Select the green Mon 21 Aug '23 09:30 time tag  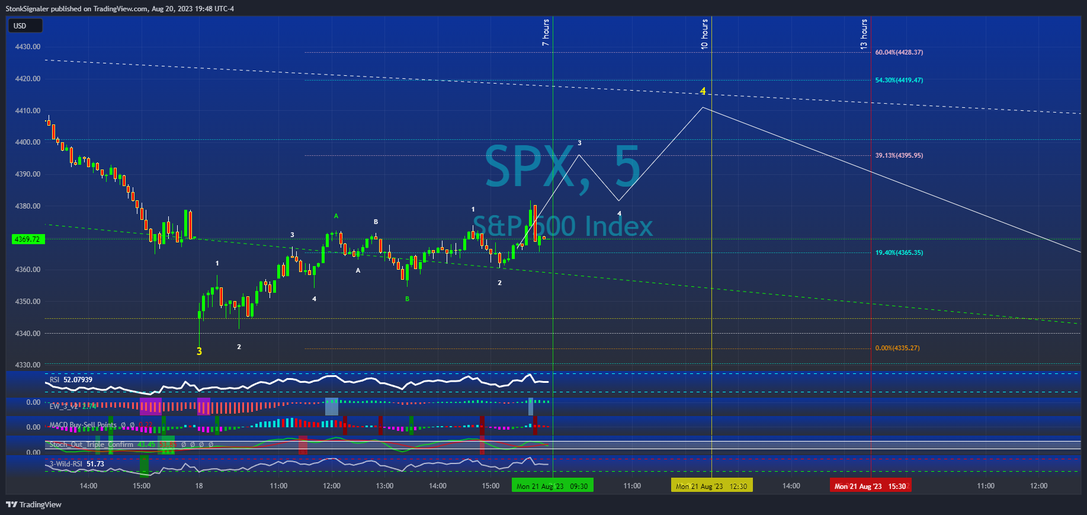click(552, 486)
